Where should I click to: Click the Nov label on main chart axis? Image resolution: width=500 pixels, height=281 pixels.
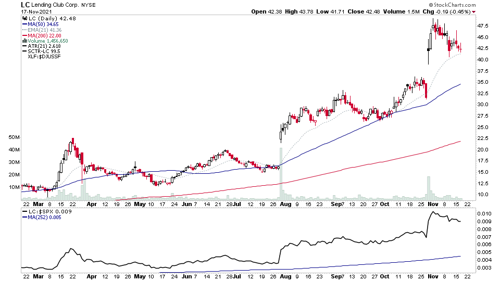433,204
